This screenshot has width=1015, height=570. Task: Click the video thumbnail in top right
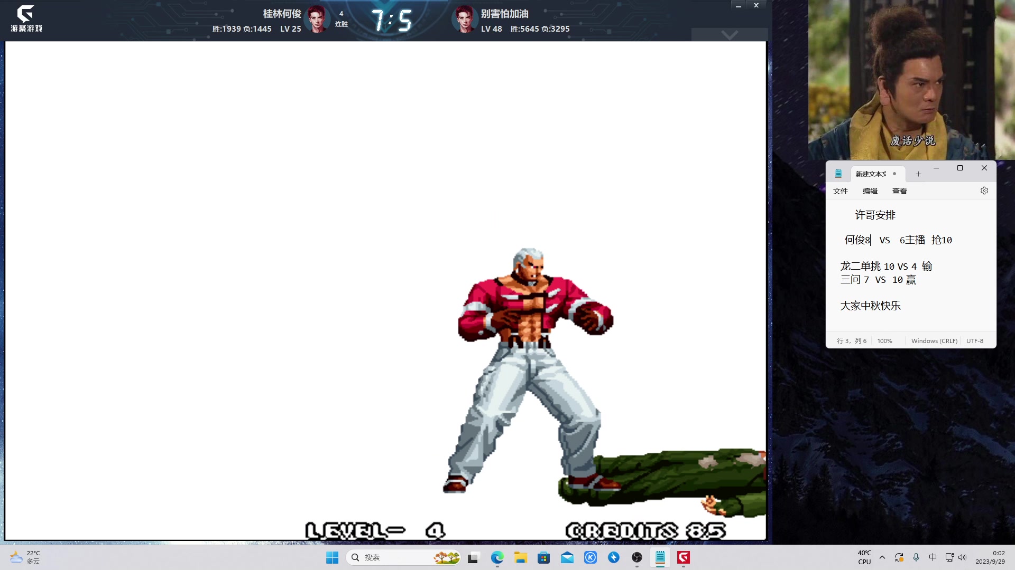pos(911,80)
